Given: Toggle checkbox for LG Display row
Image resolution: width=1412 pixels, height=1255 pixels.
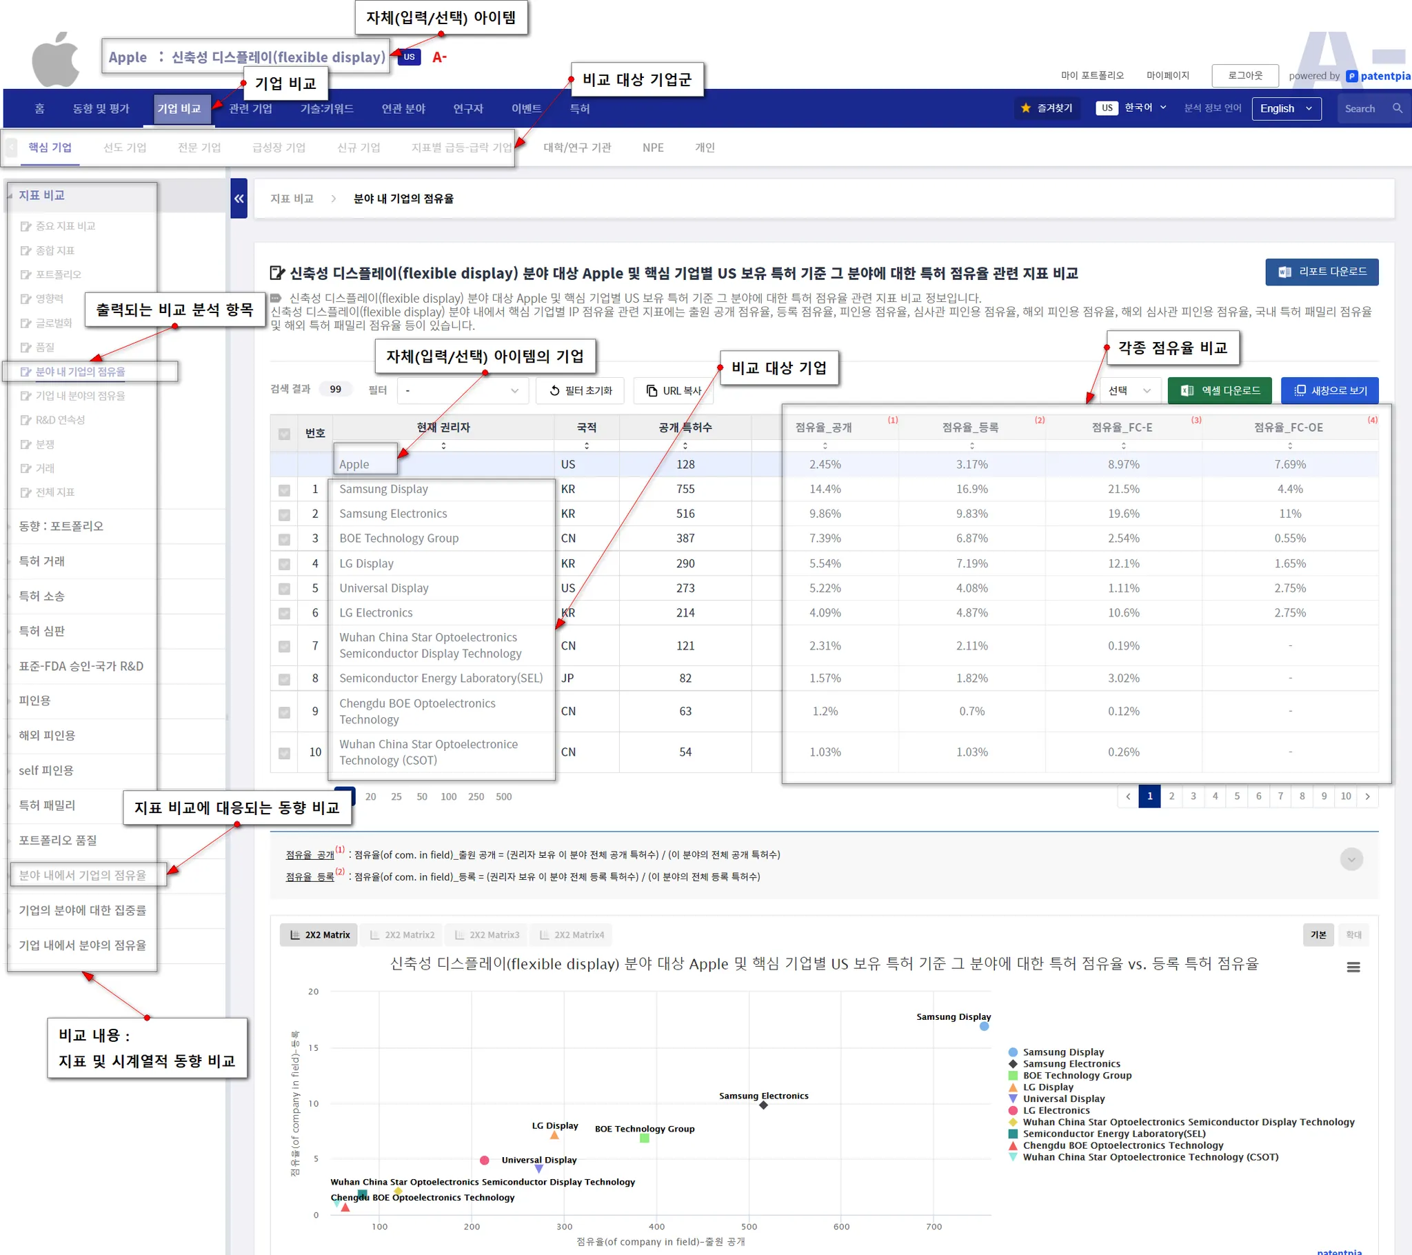Looking at the screenshot, I should tap(284, 564).
